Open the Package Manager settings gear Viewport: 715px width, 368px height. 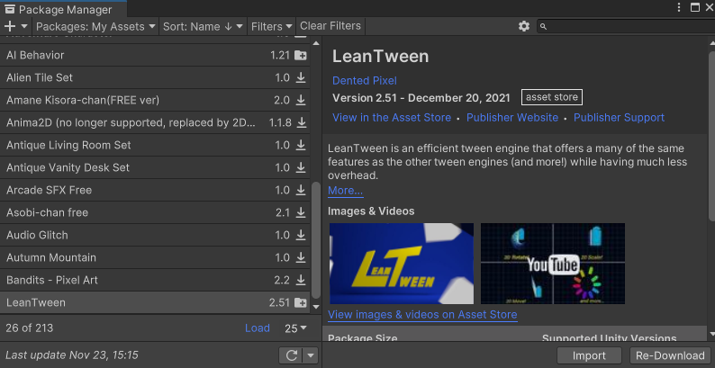tap(524, 27)
